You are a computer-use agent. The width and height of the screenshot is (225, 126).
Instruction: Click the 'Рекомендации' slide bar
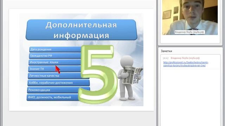pos(58,90)
